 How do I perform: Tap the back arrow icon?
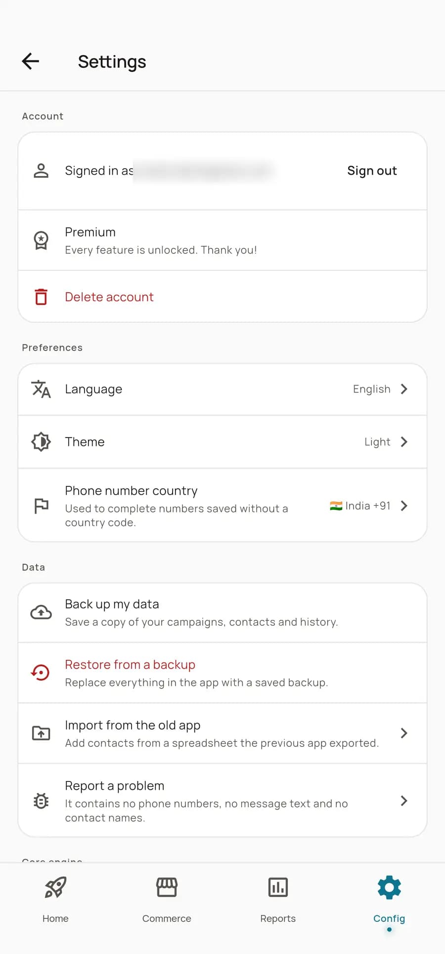coord(31,61)
